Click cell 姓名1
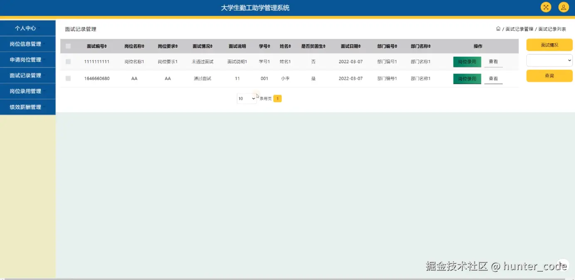This screenshot has height=280, width=575. tap(285, 61)
